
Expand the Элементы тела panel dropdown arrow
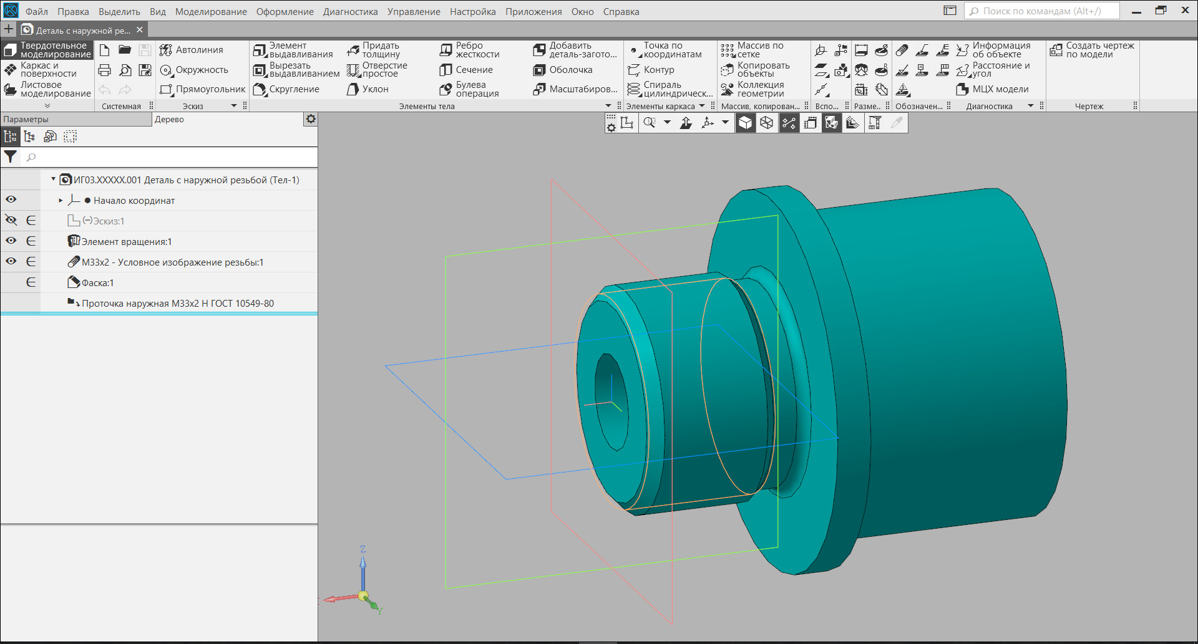[608, 106]
